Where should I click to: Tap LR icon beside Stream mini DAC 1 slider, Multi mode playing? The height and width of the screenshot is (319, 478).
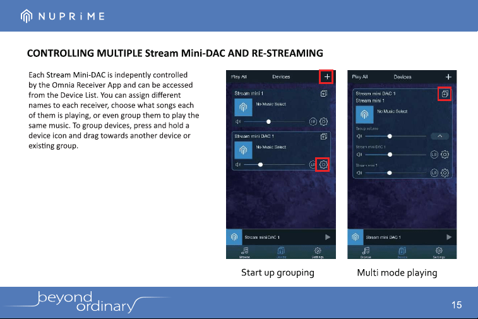point(434,155)
